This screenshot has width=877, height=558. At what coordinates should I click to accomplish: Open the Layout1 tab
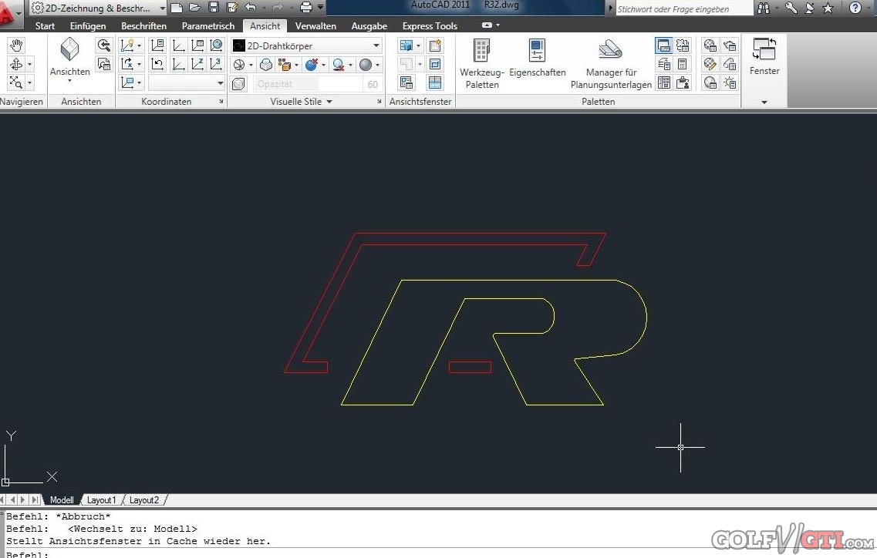point(101,500)
